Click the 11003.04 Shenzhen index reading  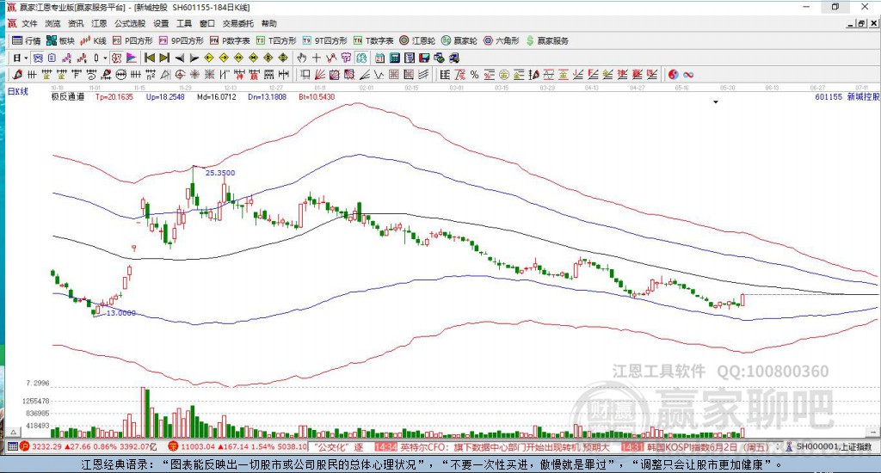coord(199,447)
